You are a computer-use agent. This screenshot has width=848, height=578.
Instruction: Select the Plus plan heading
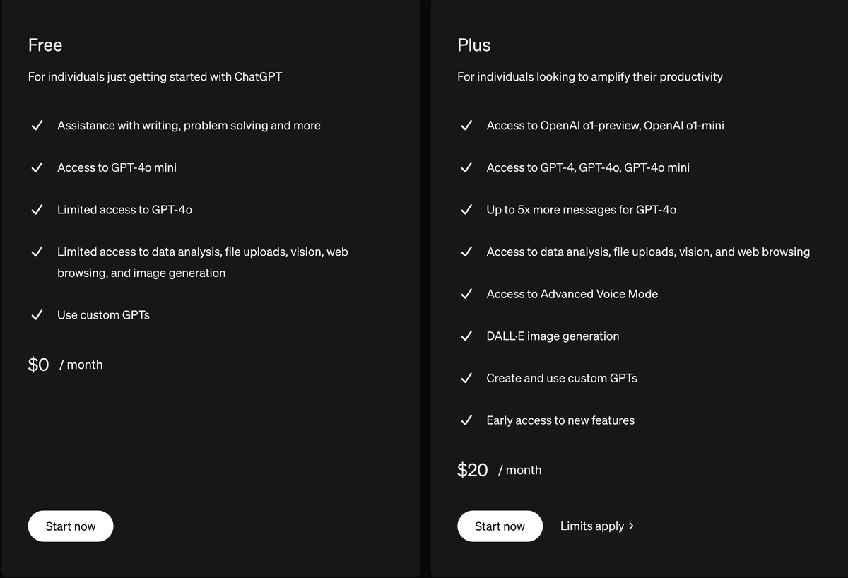pyautogui.click(x=474, y=45)
